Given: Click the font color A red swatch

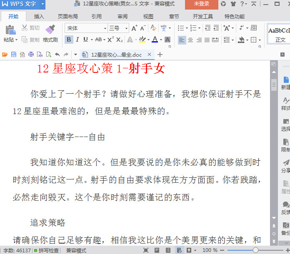Looking at the screenshot, I should 155,40.
